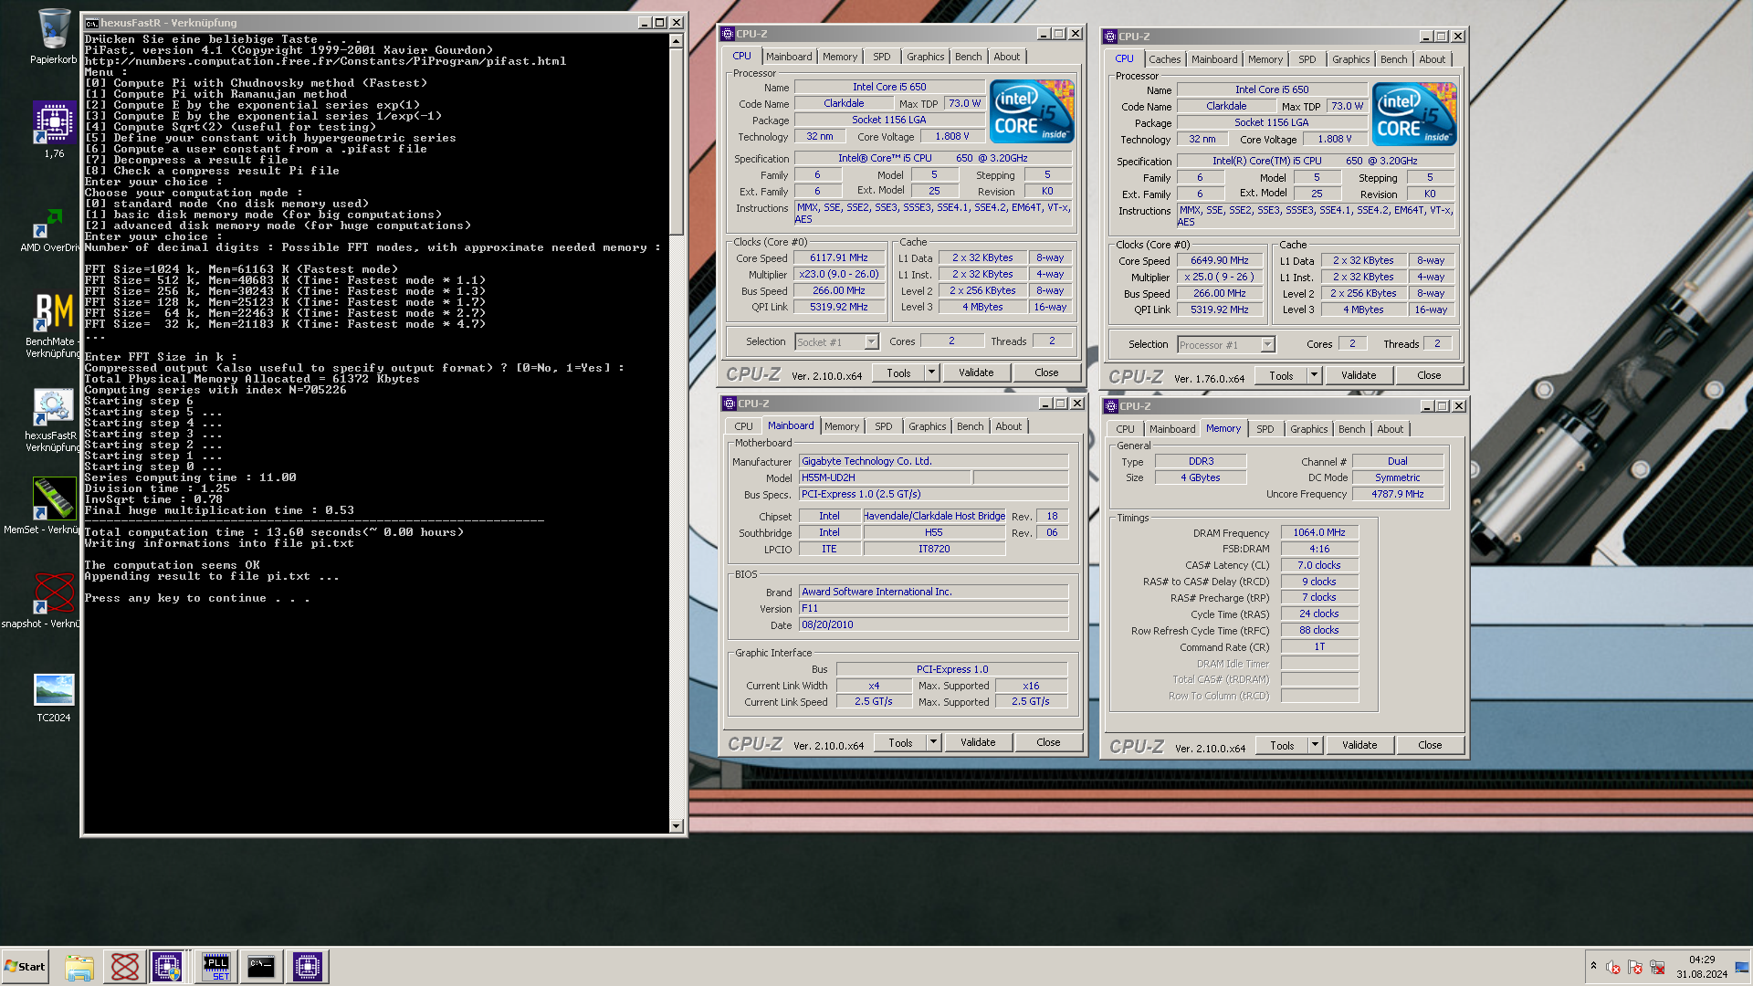Click scroll down arrow in console window
1753x986 pixels.
(x=676, y=826)
